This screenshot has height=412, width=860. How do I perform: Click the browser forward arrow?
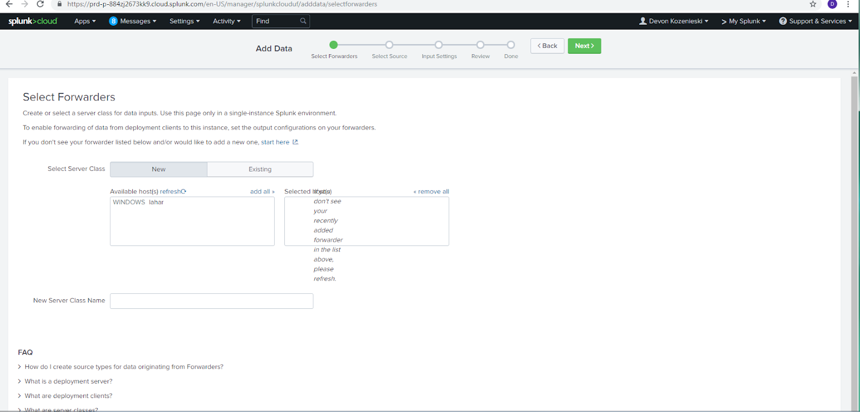pyautogui.click(x=25, y=4)
